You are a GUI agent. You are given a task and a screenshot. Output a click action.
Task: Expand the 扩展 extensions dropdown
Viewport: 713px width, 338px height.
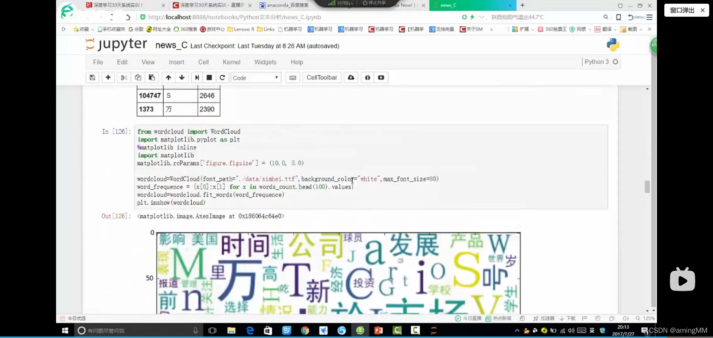pyautogui.click(x=533, y=29)
